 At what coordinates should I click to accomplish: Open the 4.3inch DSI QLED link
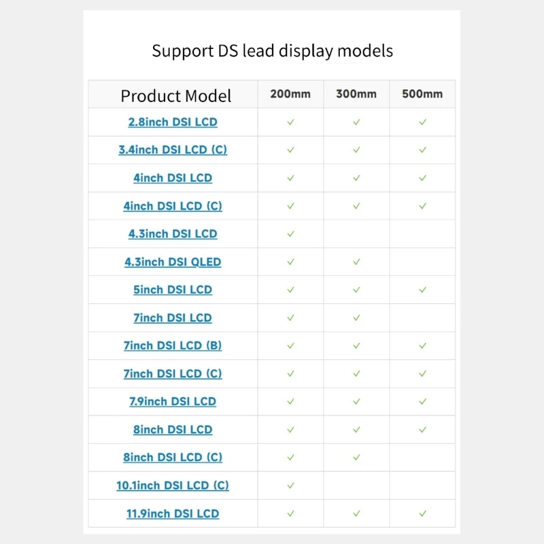pyautogui.click(x=173, y=262)
